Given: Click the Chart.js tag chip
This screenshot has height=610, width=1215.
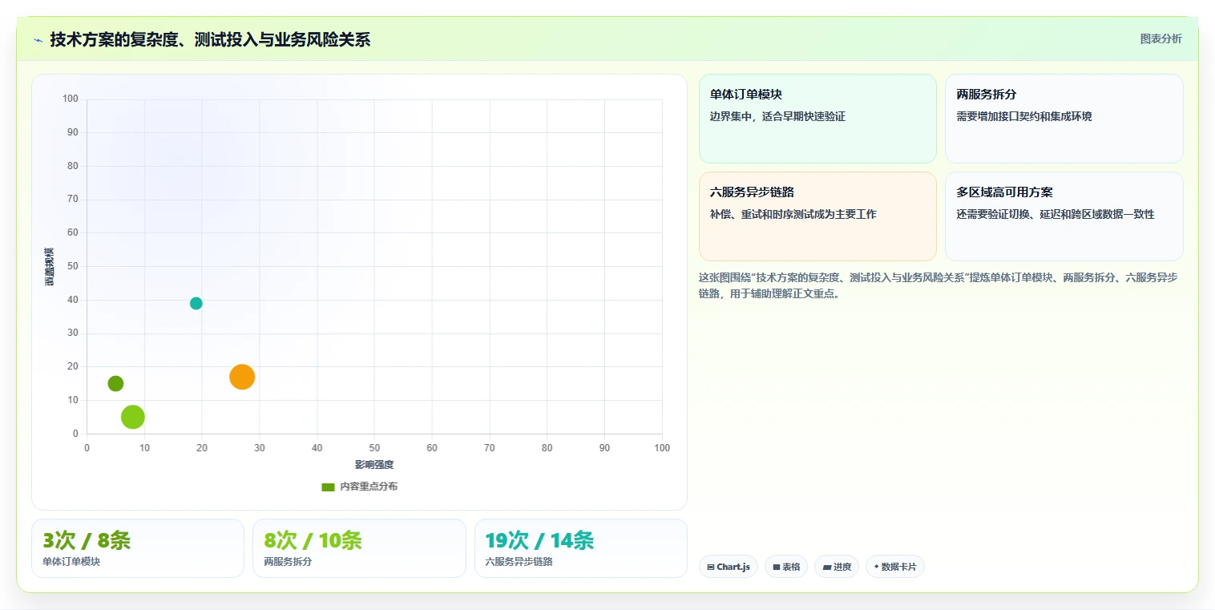Looking at the screenshot, I should 729,567.
